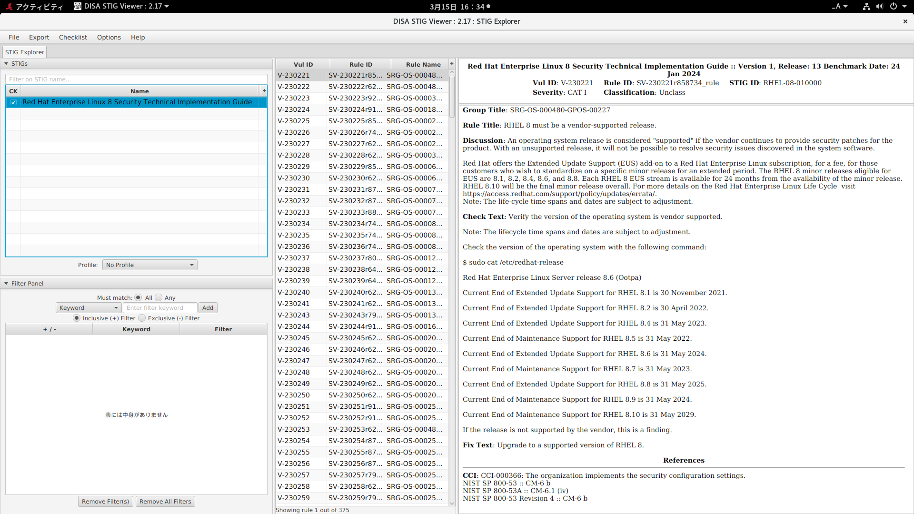Click the Enter filter keyword field
Viewport: 914px width, 514px height.
160,308
